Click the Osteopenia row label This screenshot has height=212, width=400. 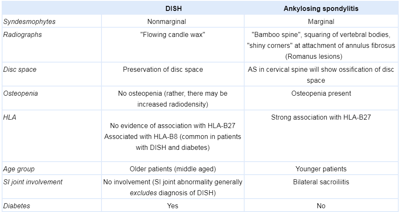point(20,93)
